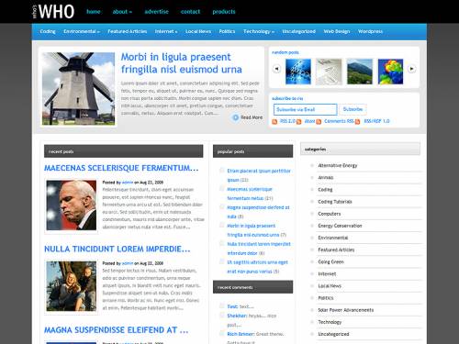
Task: Expand the Environmental category dropdown
Action: coord(82,31)
